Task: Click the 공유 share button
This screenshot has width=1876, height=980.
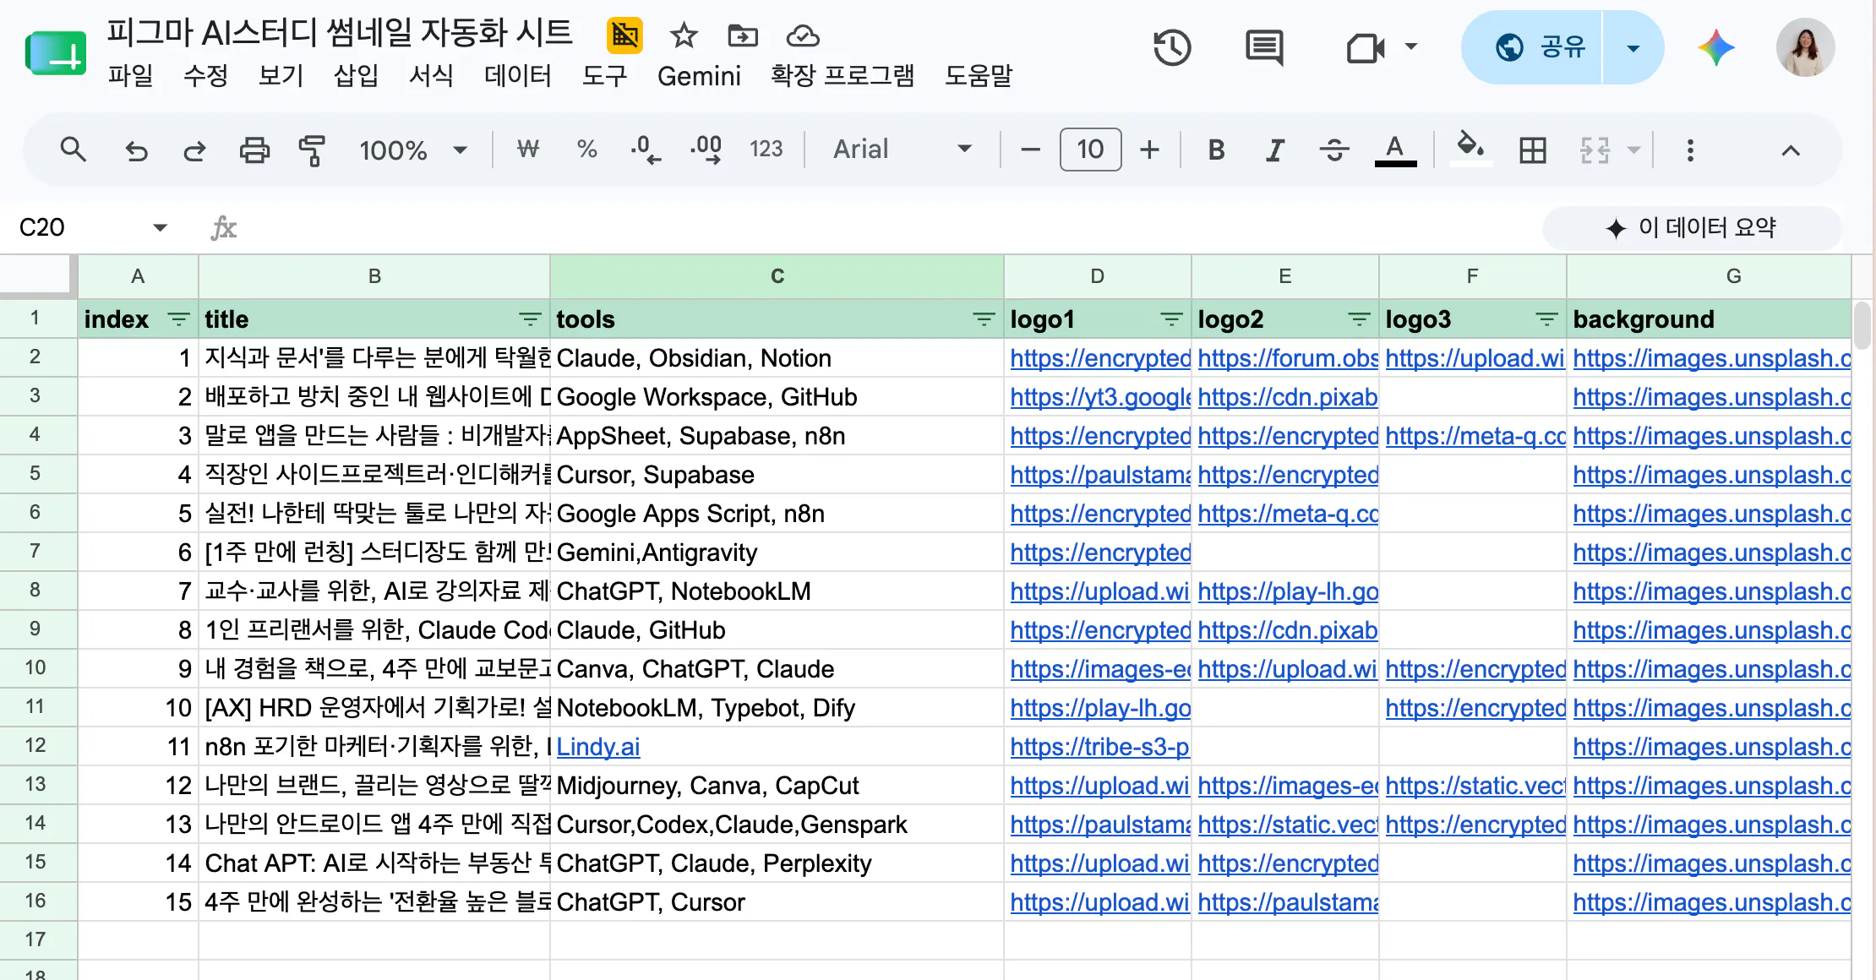Action: [x=1531, y=47]
